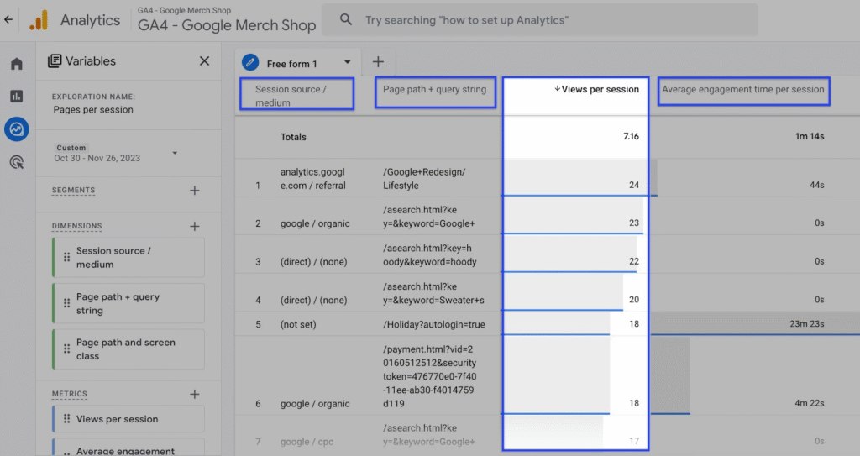860x456 pixels.
Task: Click the Analytics logo icon
Action: tap(39, 20)
